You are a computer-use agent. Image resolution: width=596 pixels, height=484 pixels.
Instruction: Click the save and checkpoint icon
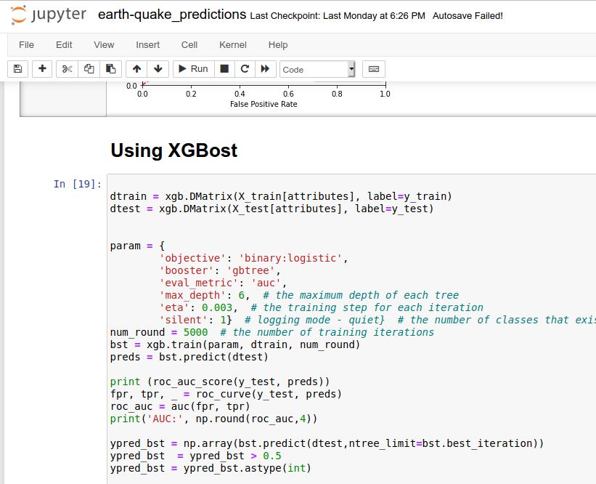tap(18, 69)
